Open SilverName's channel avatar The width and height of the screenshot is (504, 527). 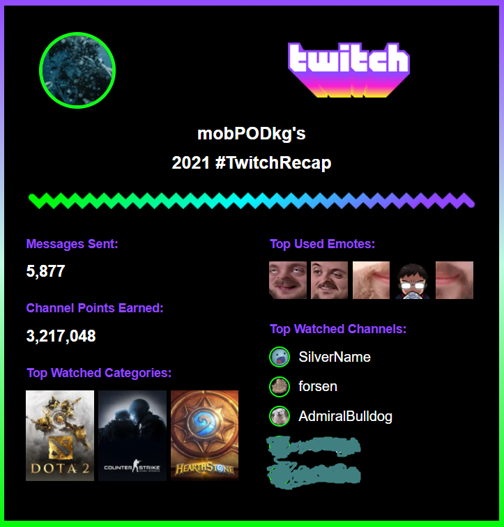pos(280,357)
